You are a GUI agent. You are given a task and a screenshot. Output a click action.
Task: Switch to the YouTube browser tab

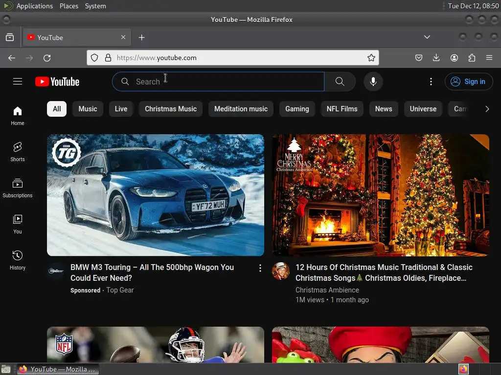click(77, 37)
